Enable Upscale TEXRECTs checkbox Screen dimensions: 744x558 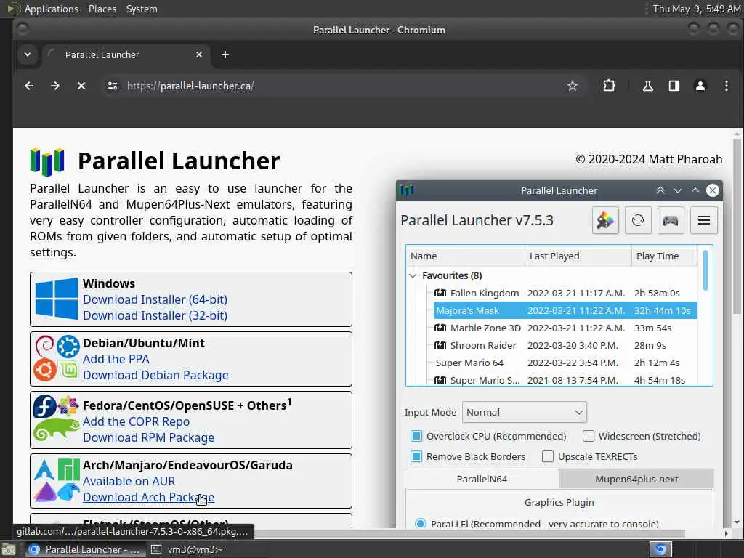click(x=548, y=456)
